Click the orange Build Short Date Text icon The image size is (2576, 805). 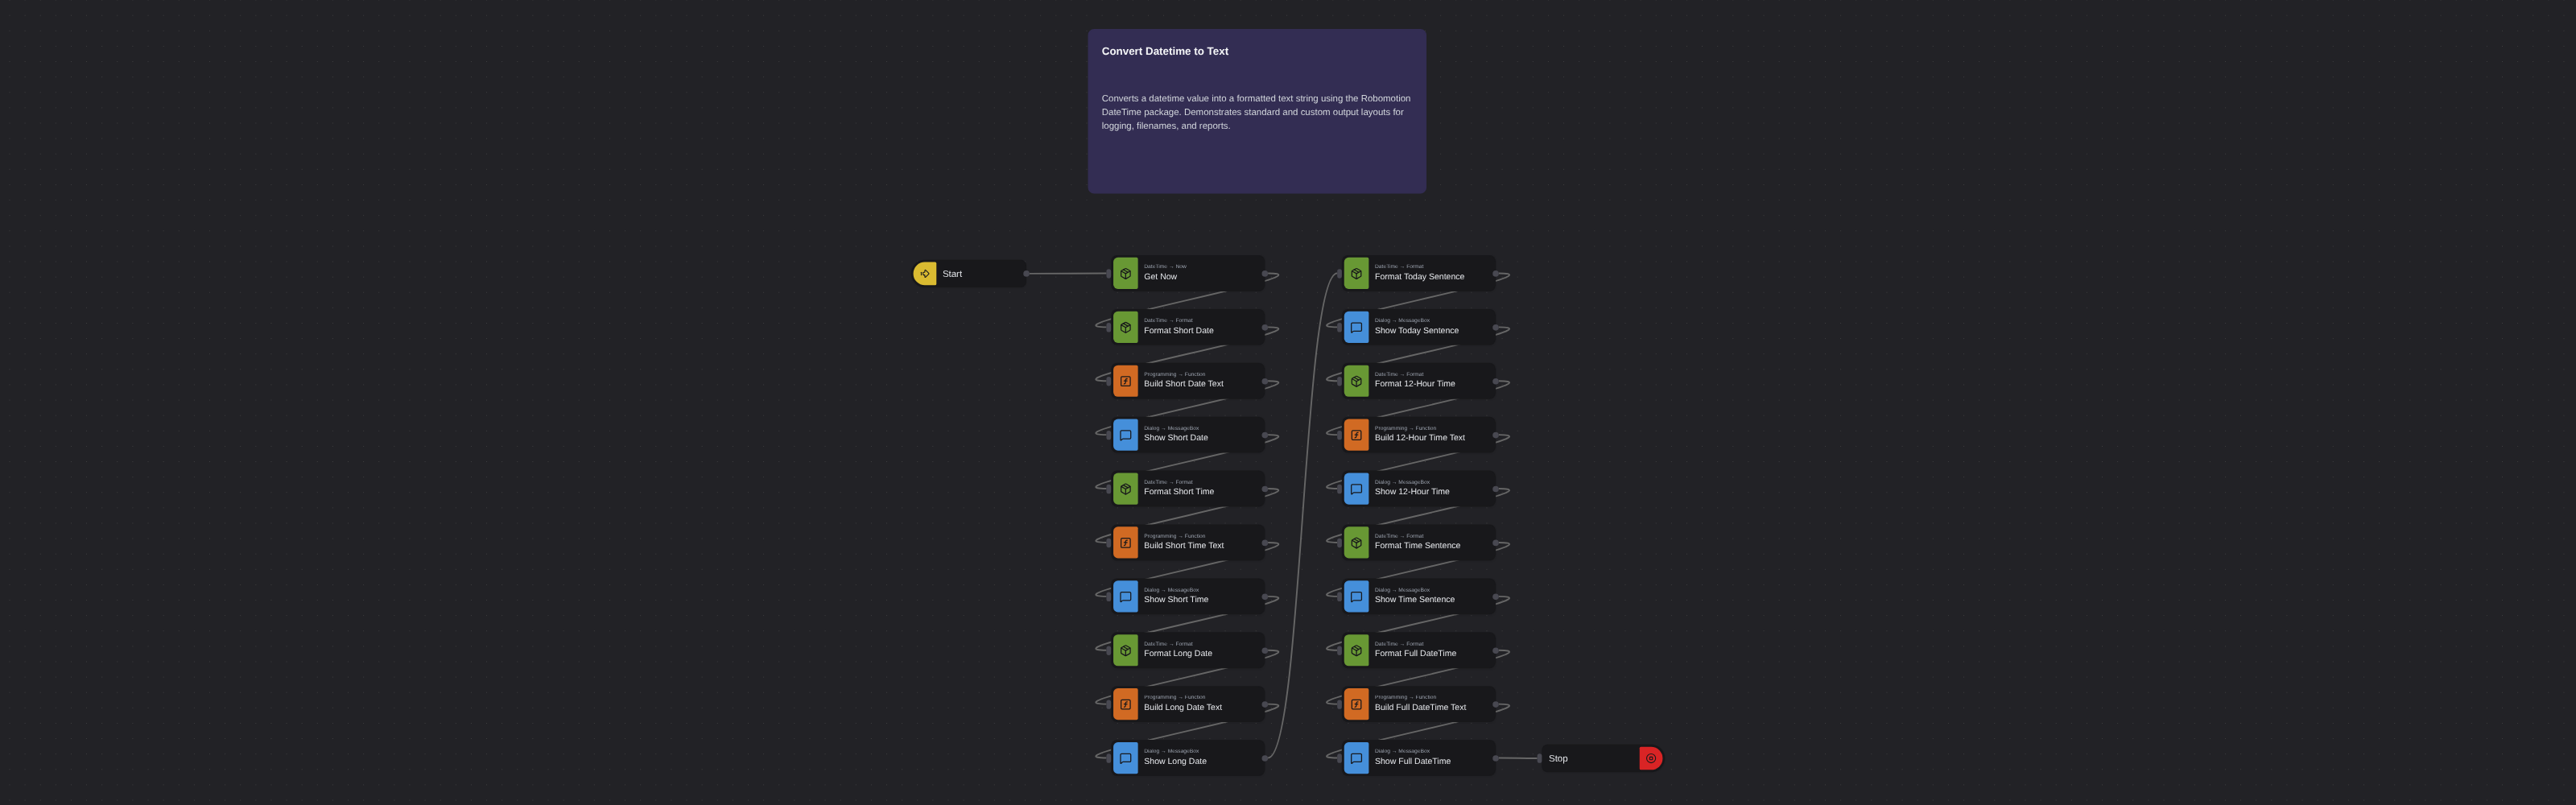(1126, 381)
